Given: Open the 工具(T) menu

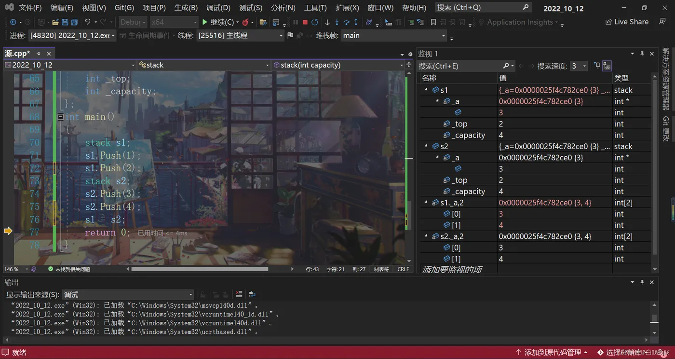Looking at the screenshot, I should (315, 8).
